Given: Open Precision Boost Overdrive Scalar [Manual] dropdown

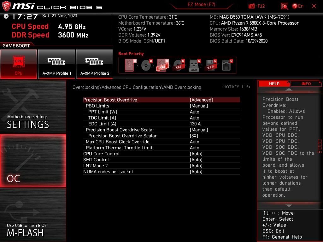Looking at the screenshot, I should [x=161, y=130].
